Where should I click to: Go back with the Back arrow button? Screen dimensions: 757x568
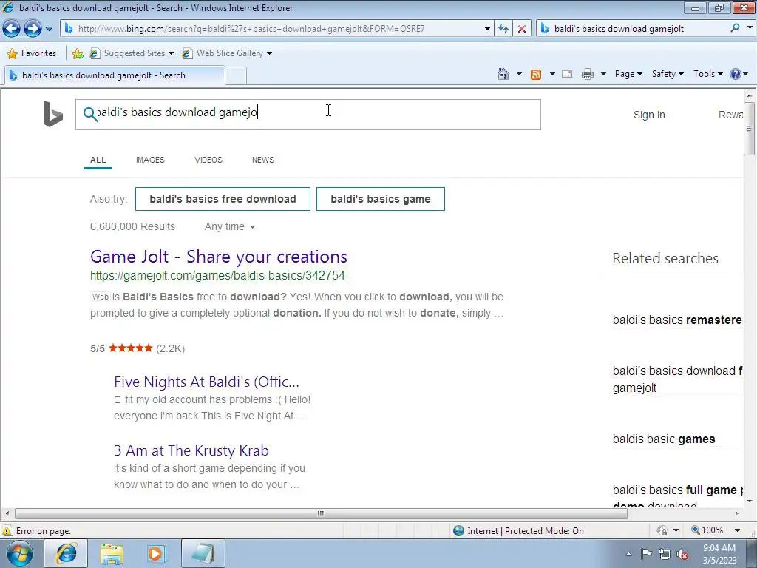pos(12,29)
